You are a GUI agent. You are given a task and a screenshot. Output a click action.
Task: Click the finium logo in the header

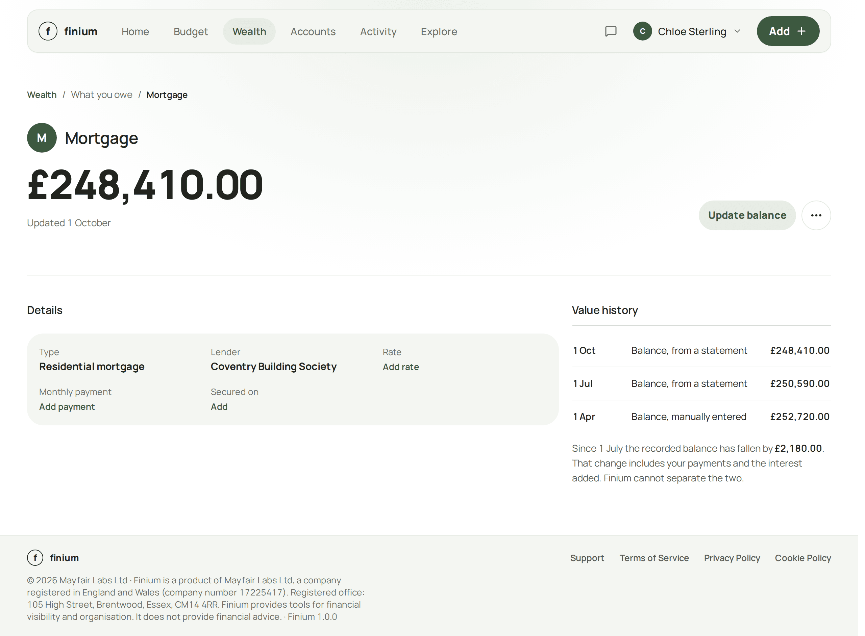click(68, 31)
